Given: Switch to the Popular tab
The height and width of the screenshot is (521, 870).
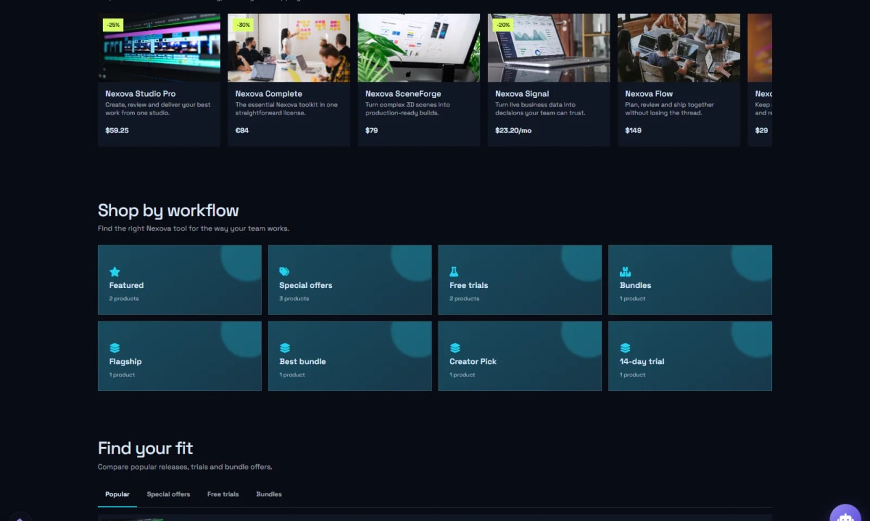Looking at the screenshot, I should point(117,494).
